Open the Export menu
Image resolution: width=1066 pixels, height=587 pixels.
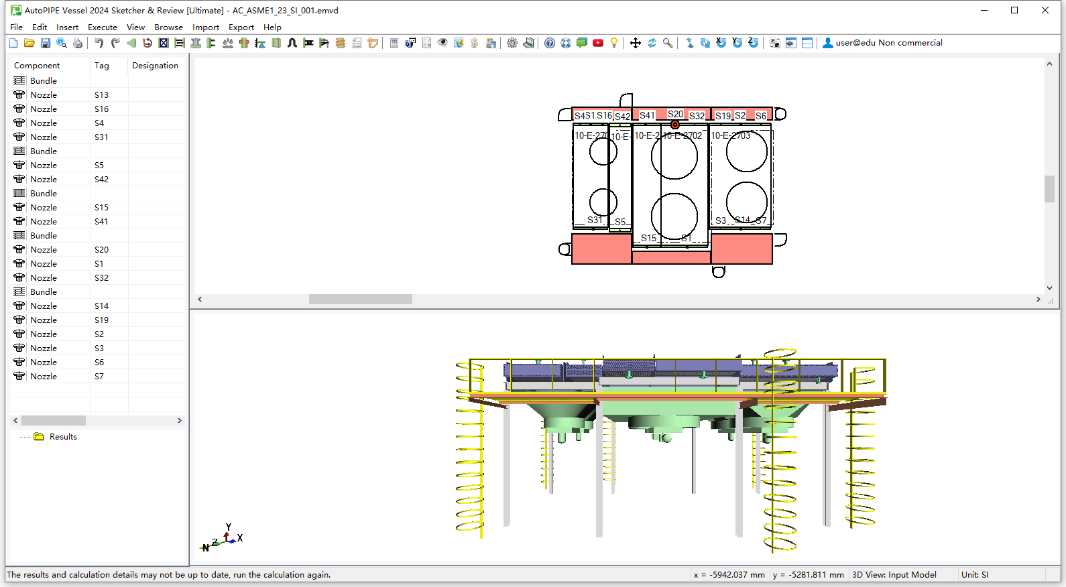click(241, 27)
